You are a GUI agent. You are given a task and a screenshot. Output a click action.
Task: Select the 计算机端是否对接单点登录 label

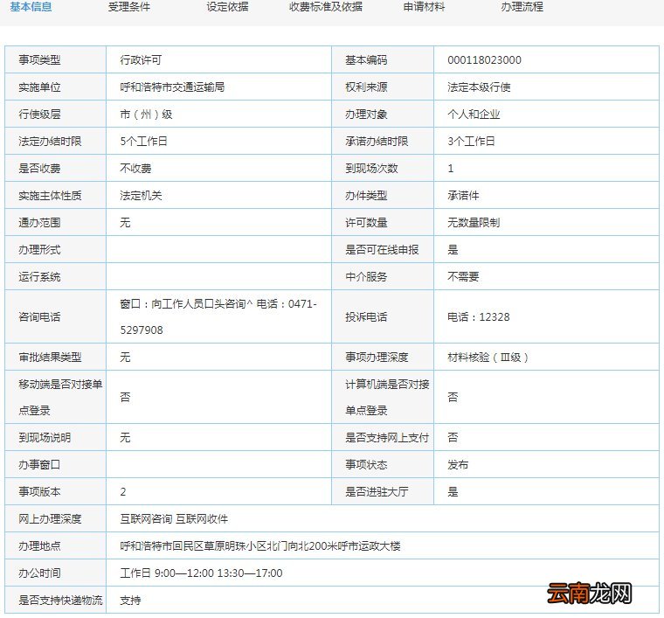pyautogui.click(x=387, y=398)
